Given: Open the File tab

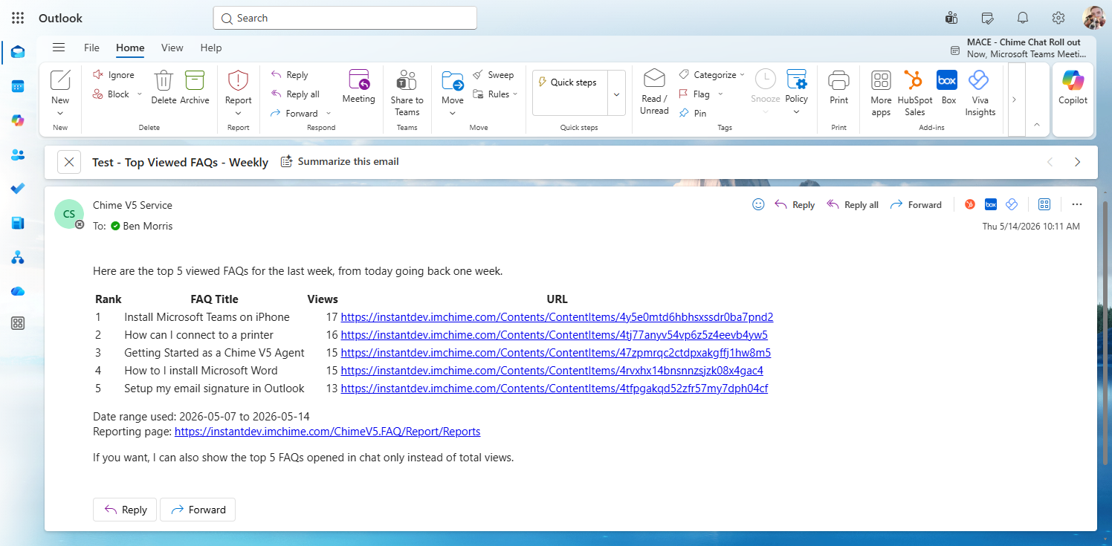Looking at the screenshot, I should pyautogui.click(x=91, y=48).
